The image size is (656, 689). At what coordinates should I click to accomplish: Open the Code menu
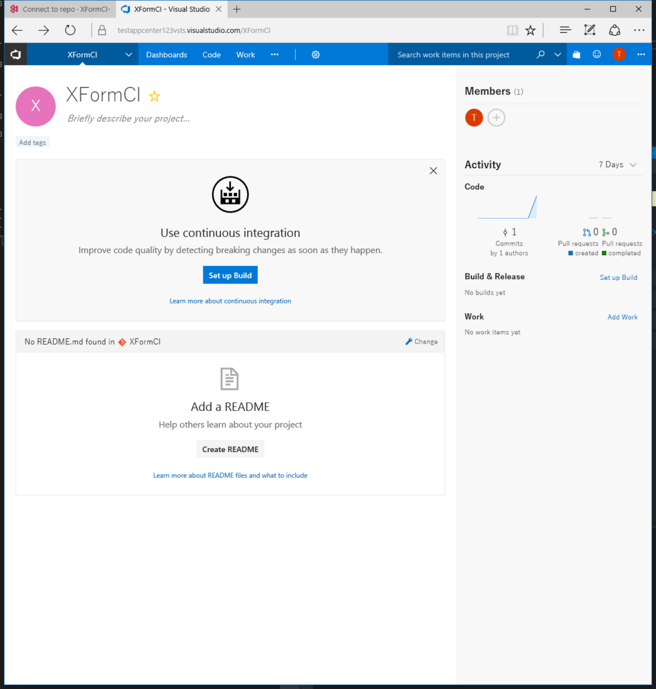coord(211,55)
